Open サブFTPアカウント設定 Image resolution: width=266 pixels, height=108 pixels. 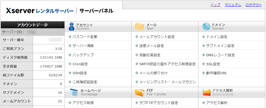pos(158,103)
